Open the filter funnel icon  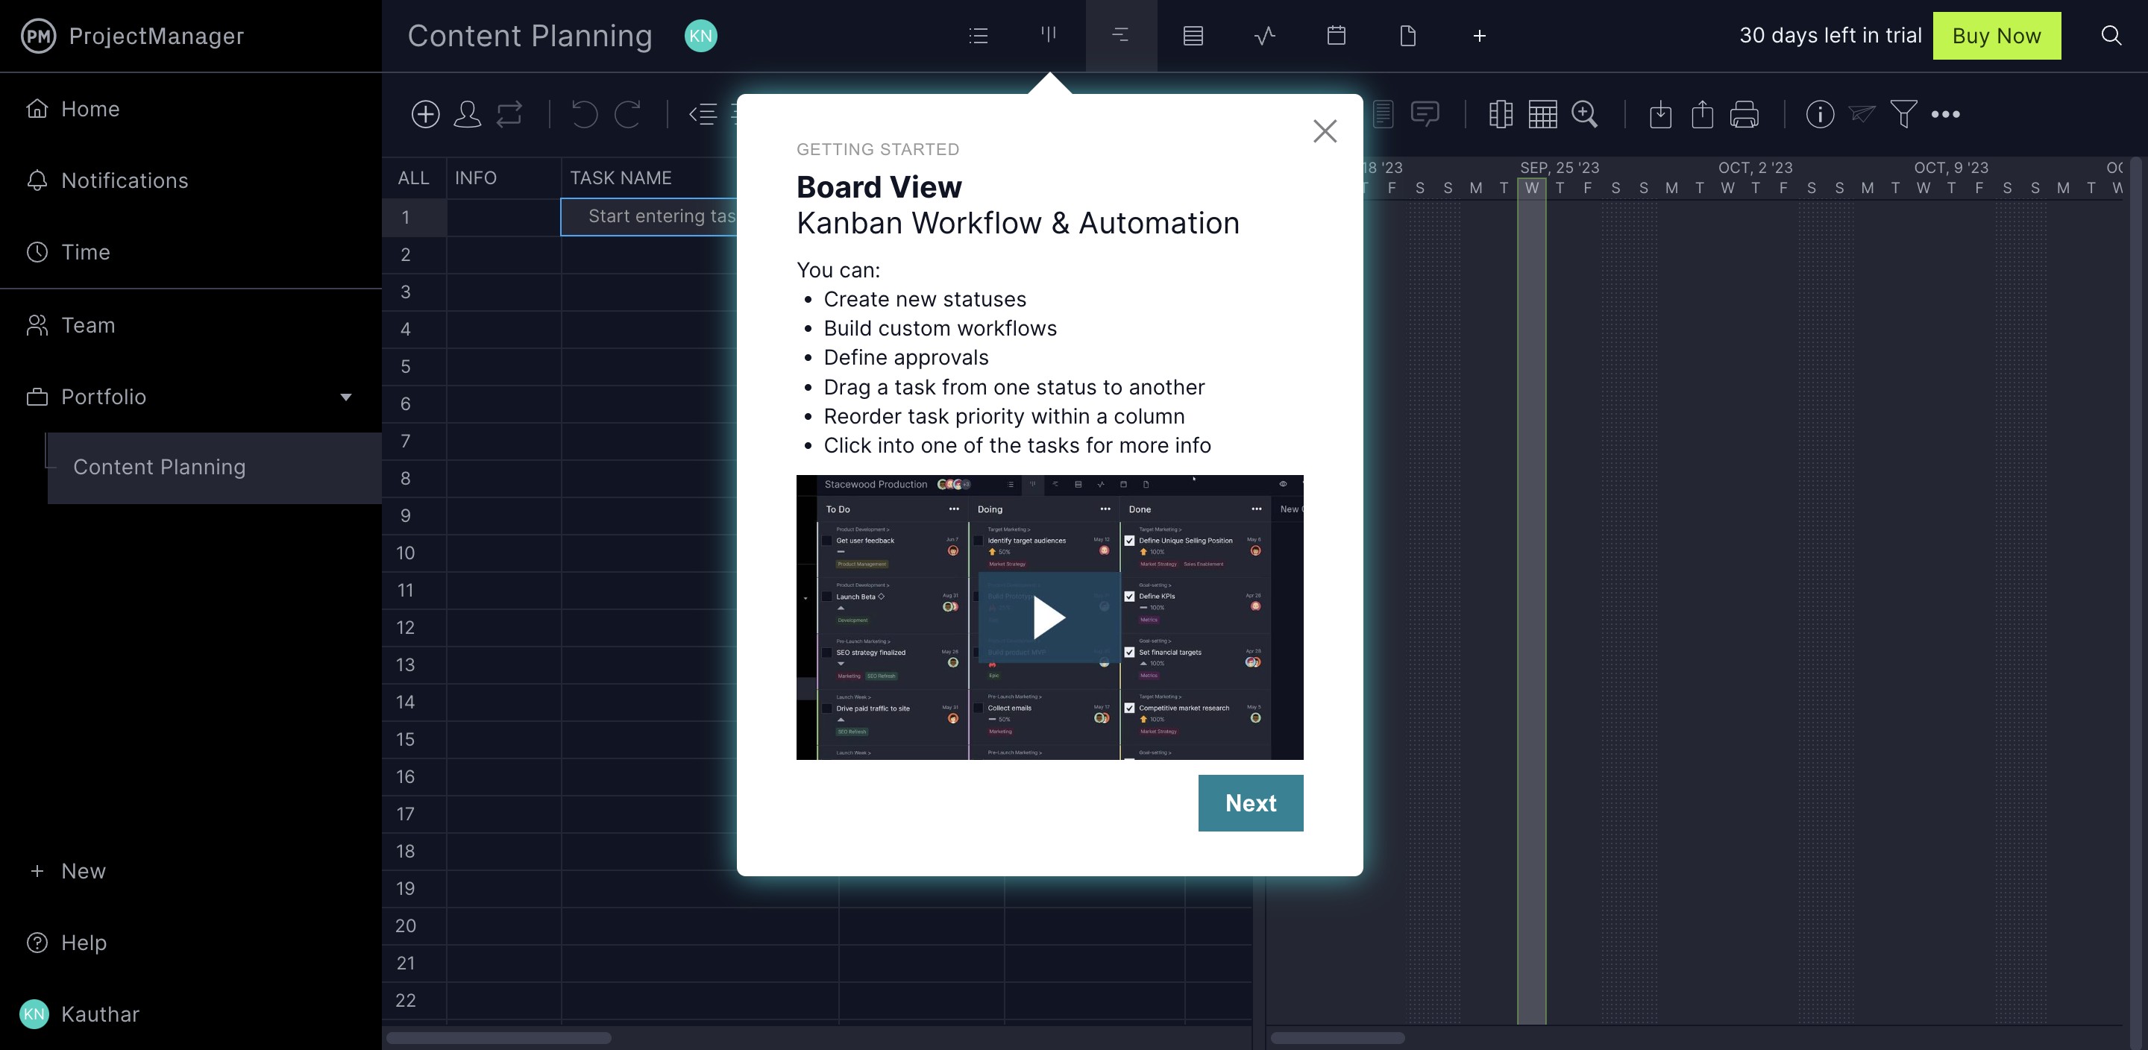click(1903, 114)
